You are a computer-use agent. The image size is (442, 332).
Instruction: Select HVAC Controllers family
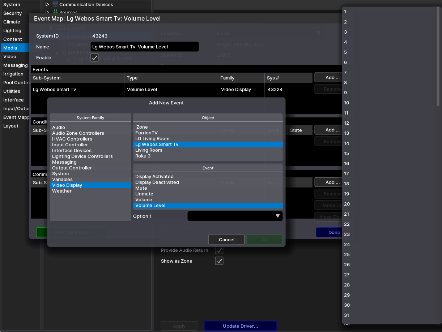click(x=90, y=139)
